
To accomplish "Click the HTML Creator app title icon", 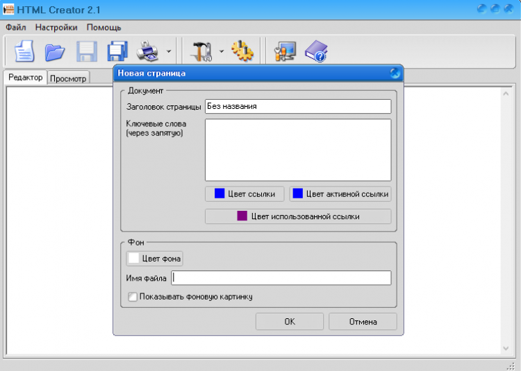I will click(x=8, y=9).
